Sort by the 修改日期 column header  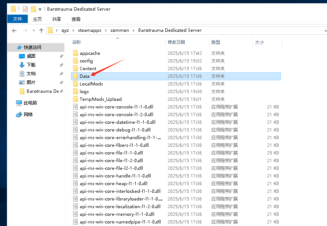click(x=176, y=42)
